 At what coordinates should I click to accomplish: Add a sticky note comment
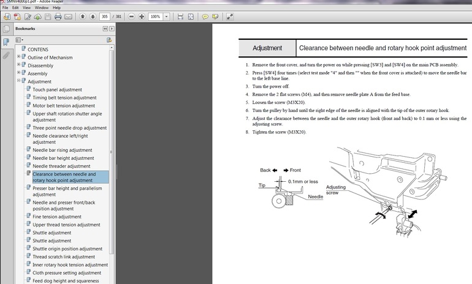coord(205,17)
